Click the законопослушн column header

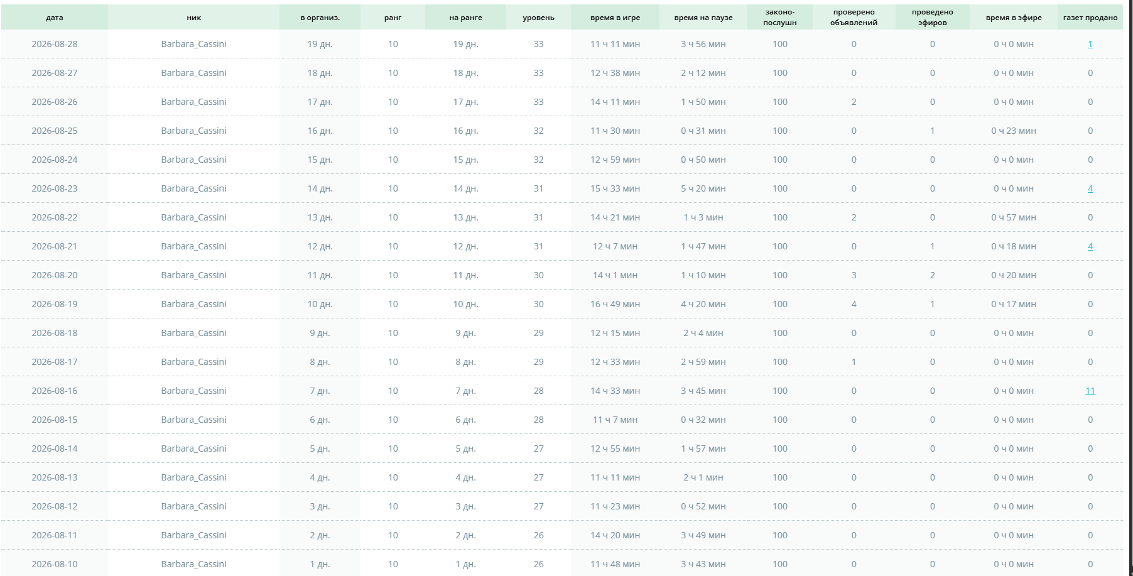780,18
